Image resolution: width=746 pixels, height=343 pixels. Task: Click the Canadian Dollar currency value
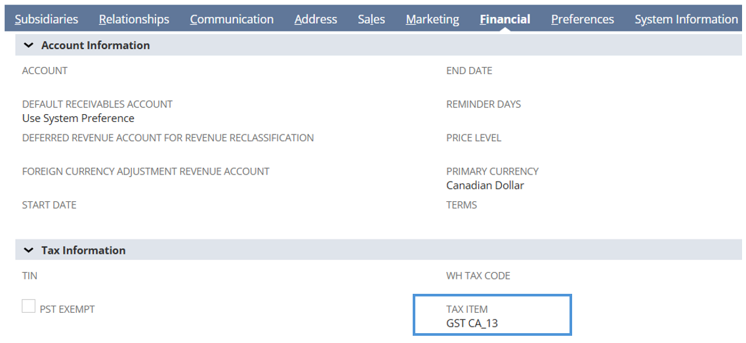pos(486,186)
